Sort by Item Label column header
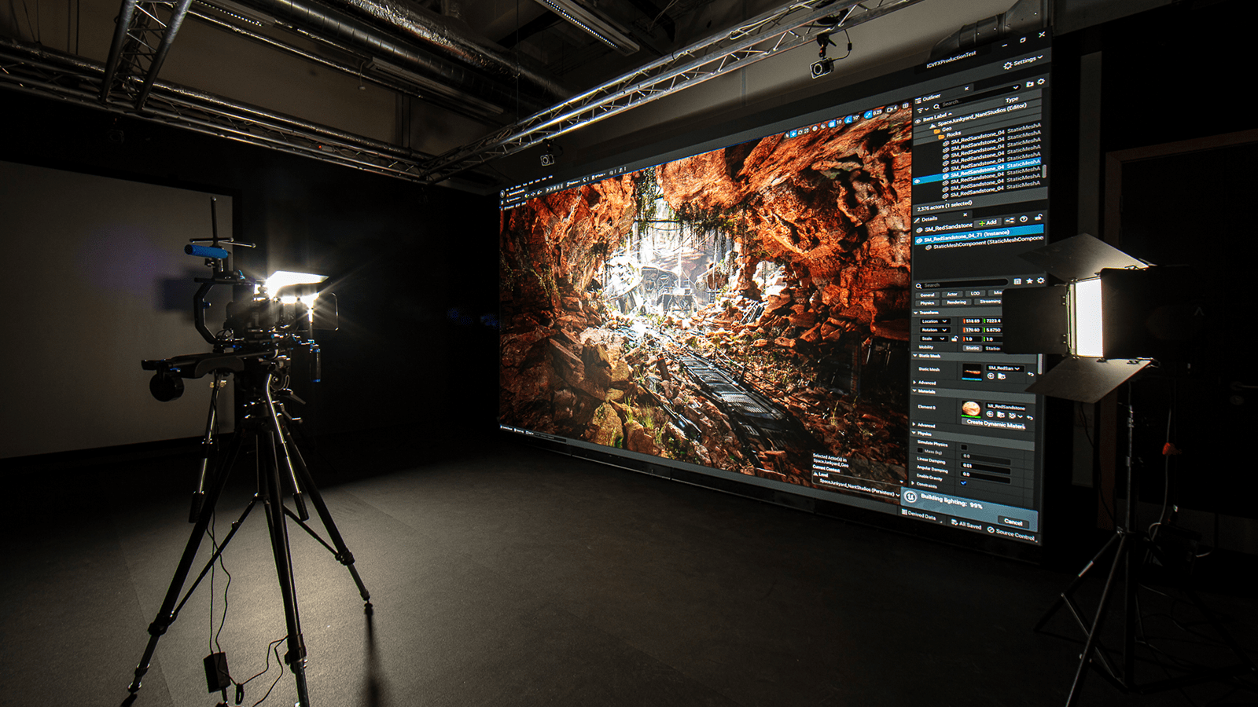This screenshot has width=1258, height=707. tap(936, 118)
